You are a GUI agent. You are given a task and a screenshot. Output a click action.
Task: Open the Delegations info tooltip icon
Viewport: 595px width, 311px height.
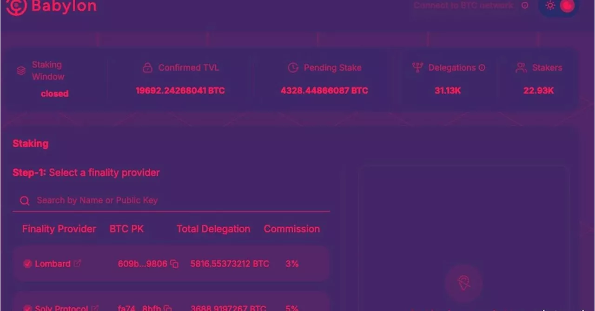tap(482, 68)
